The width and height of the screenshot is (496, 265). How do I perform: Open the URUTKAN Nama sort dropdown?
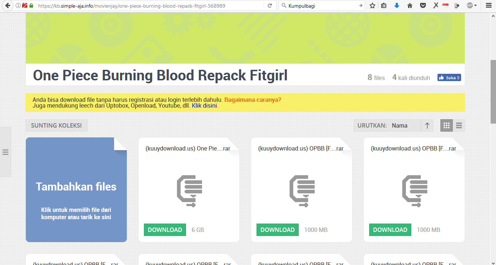tap(387, 125)
